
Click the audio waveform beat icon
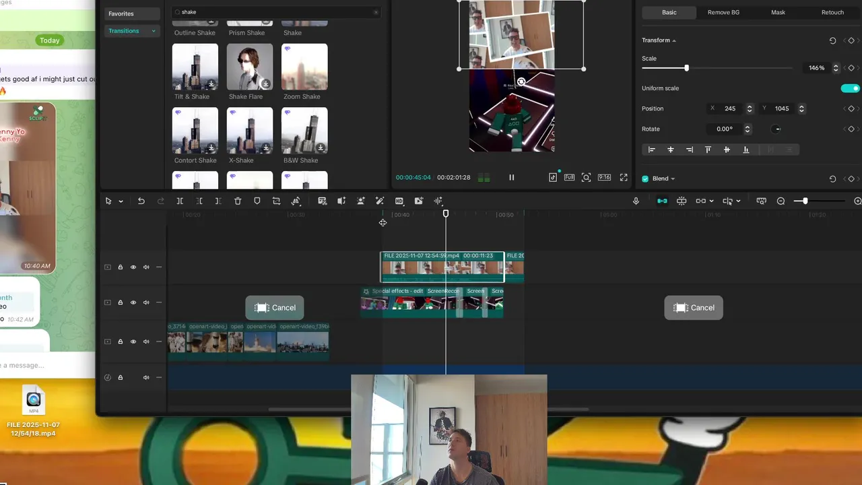coord(438,201)
